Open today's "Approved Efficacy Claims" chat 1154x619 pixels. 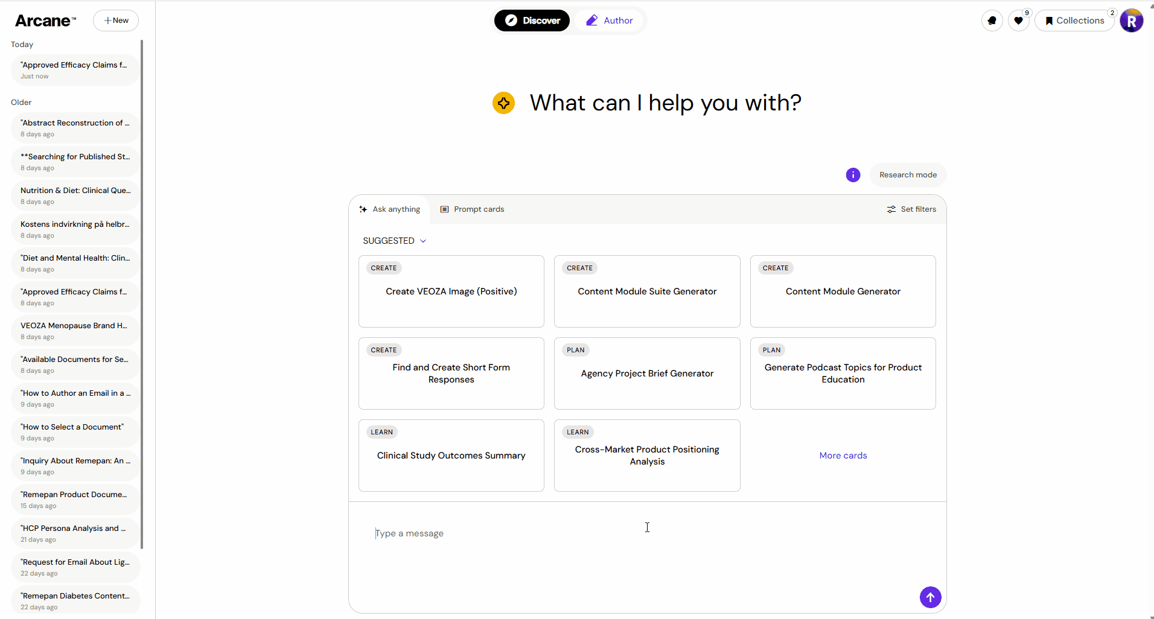pyautogui.click(x=75, y=70)
